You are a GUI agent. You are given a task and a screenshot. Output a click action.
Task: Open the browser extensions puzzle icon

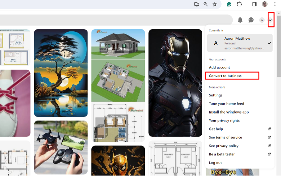240,4
